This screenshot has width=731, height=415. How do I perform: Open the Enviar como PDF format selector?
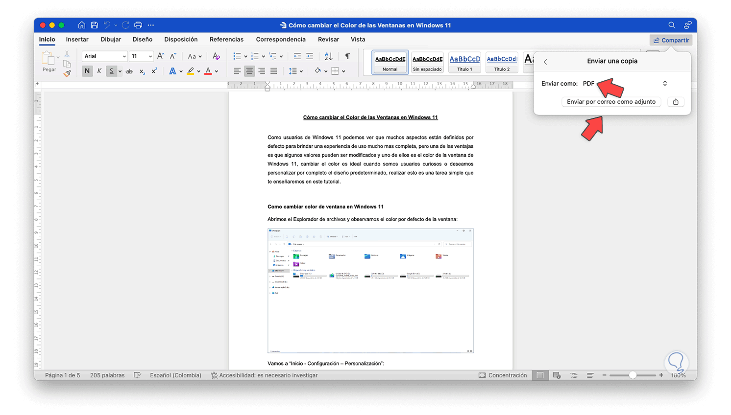click(625, 84)
